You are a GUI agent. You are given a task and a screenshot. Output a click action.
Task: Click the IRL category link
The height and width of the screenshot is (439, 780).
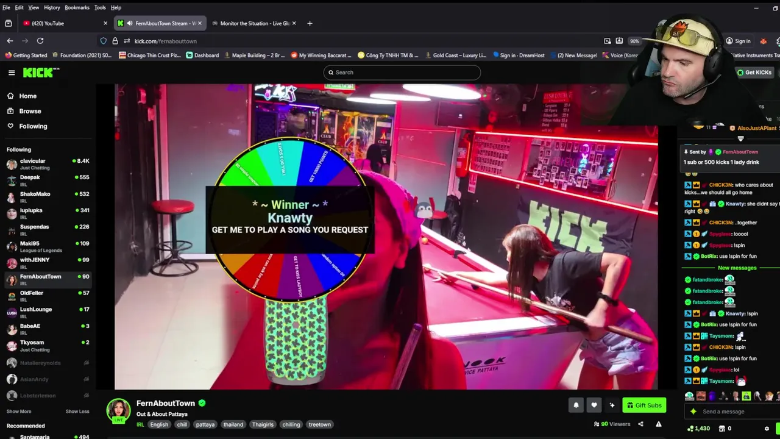tap(140, 425)
